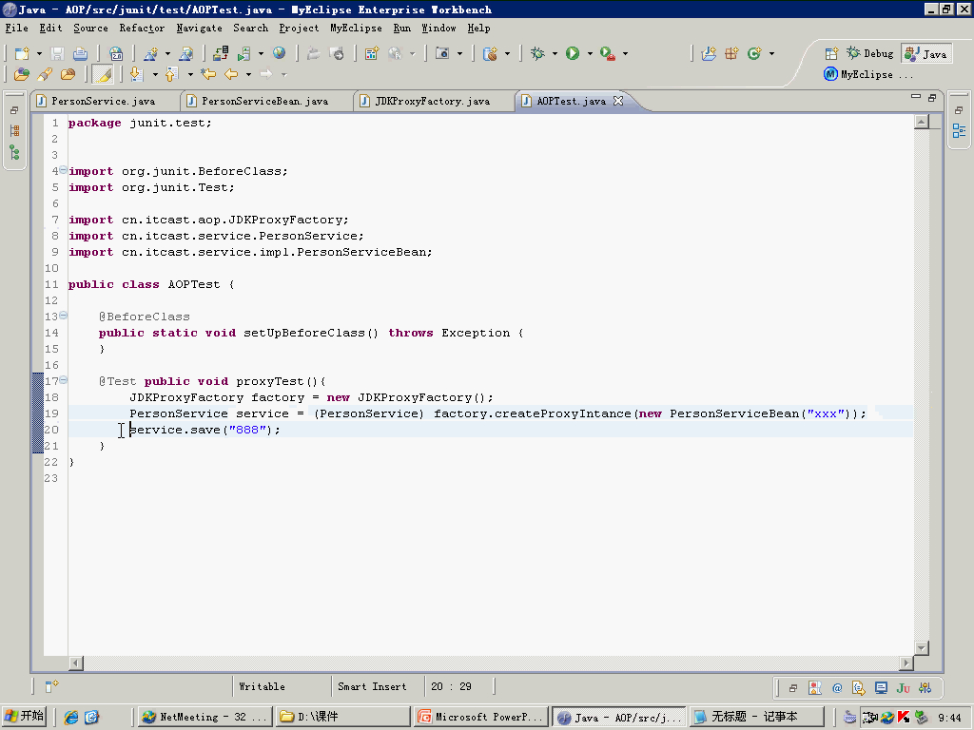
Task: Click the Outline fast view icon on right
Action: click(959, 131)
